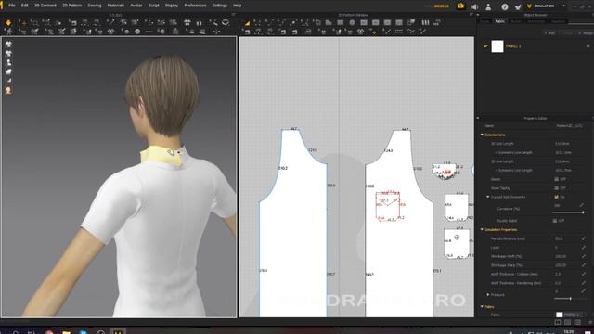Open the Preferences menu

pos(195,6)
